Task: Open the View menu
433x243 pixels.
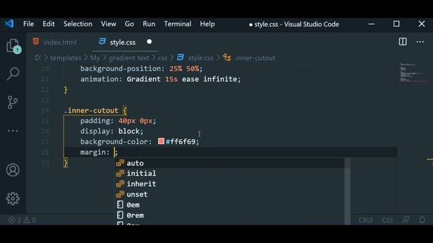Action: (x=108, y=24)
